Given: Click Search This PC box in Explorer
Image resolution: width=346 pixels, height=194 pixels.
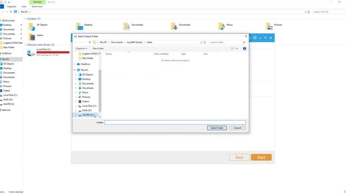Looking at the screenshot, I should (329, 12).
